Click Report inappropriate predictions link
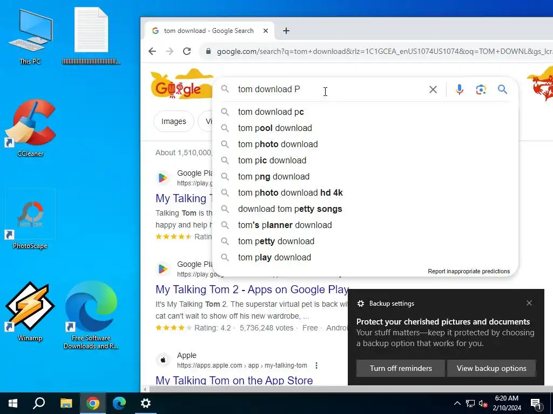553x414 pixels. (469, 272)
